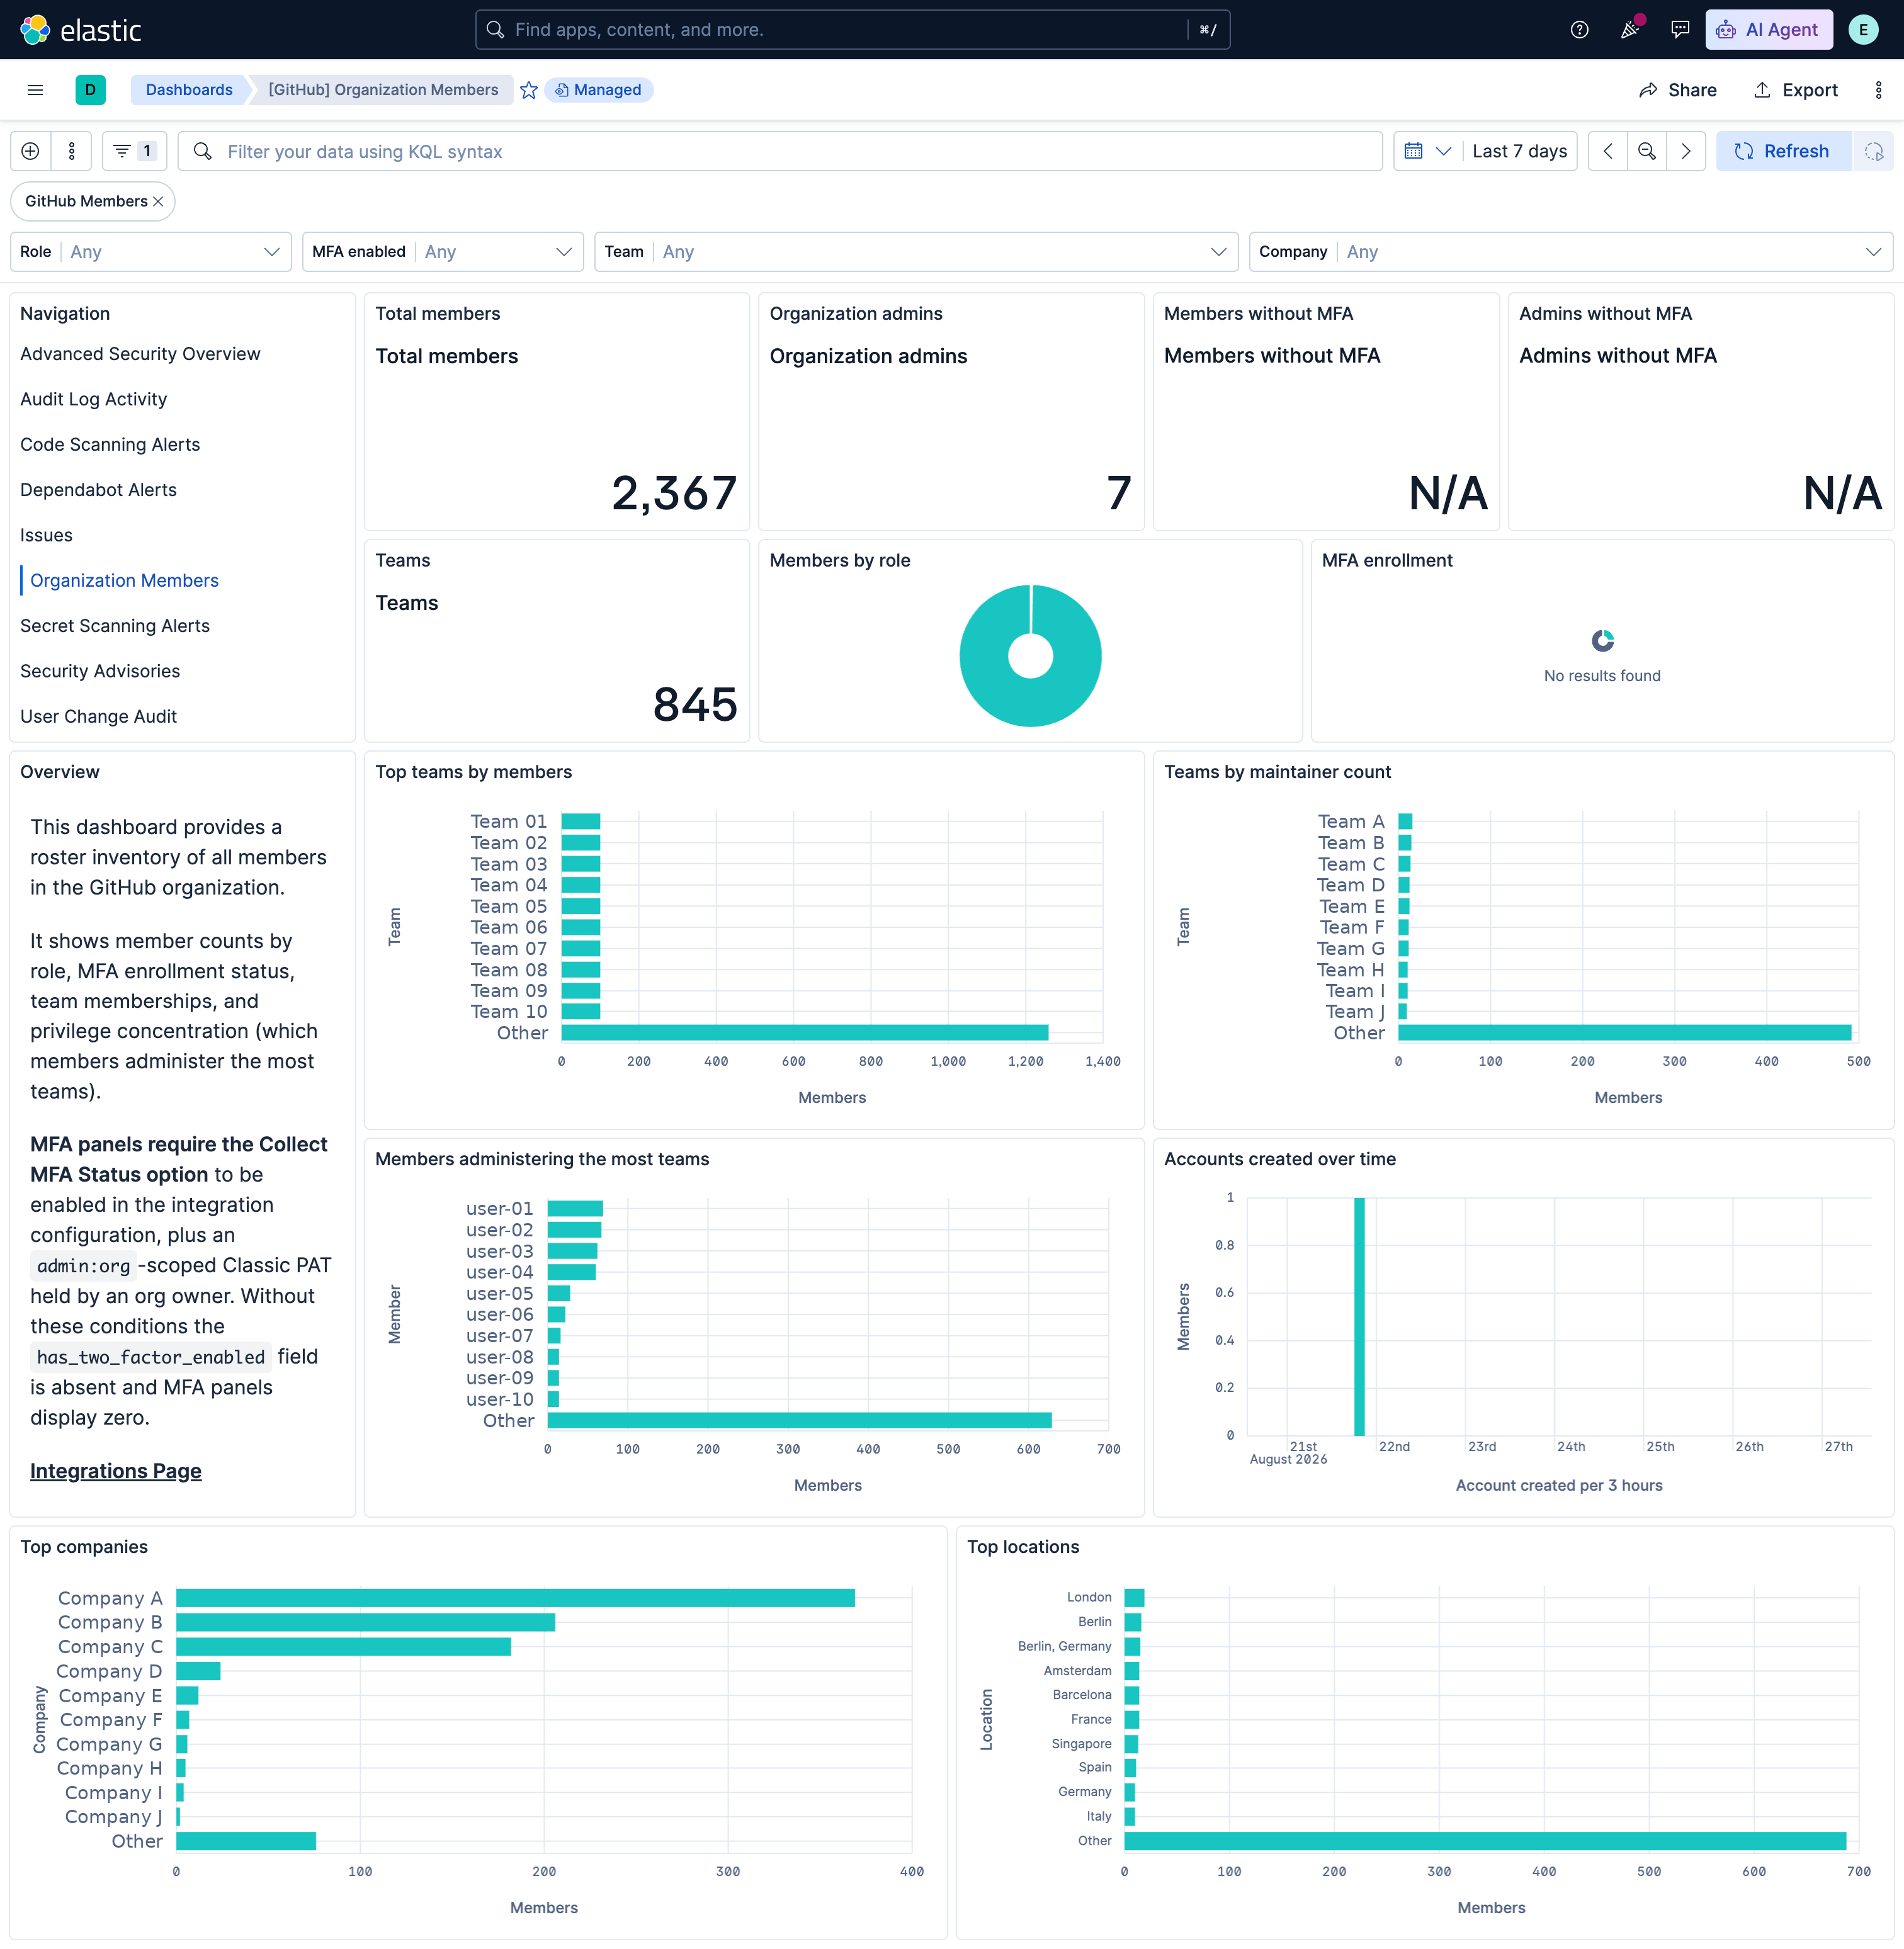Click the Company A bar

(x=515, y=1598)
